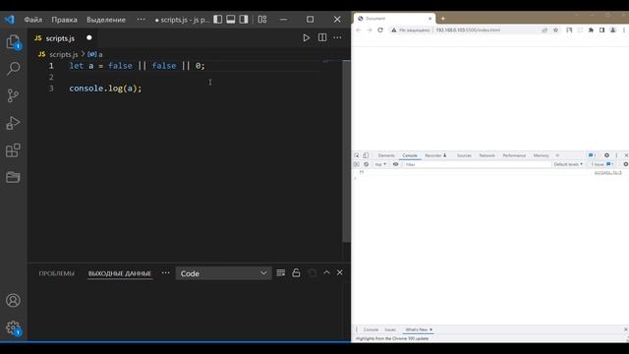The image size is (629, 354).
Task: Expand hidden VS Code menu items ellipsis
Action: [141, 20]
